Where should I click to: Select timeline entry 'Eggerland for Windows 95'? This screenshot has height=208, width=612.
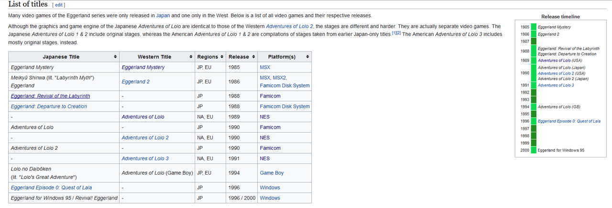[x=561, y=150]
